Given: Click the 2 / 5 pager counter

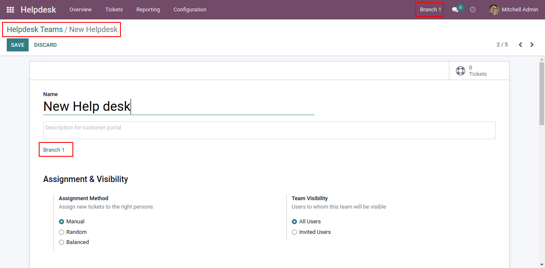Looking at the screenshot, I should pos(502,45).
